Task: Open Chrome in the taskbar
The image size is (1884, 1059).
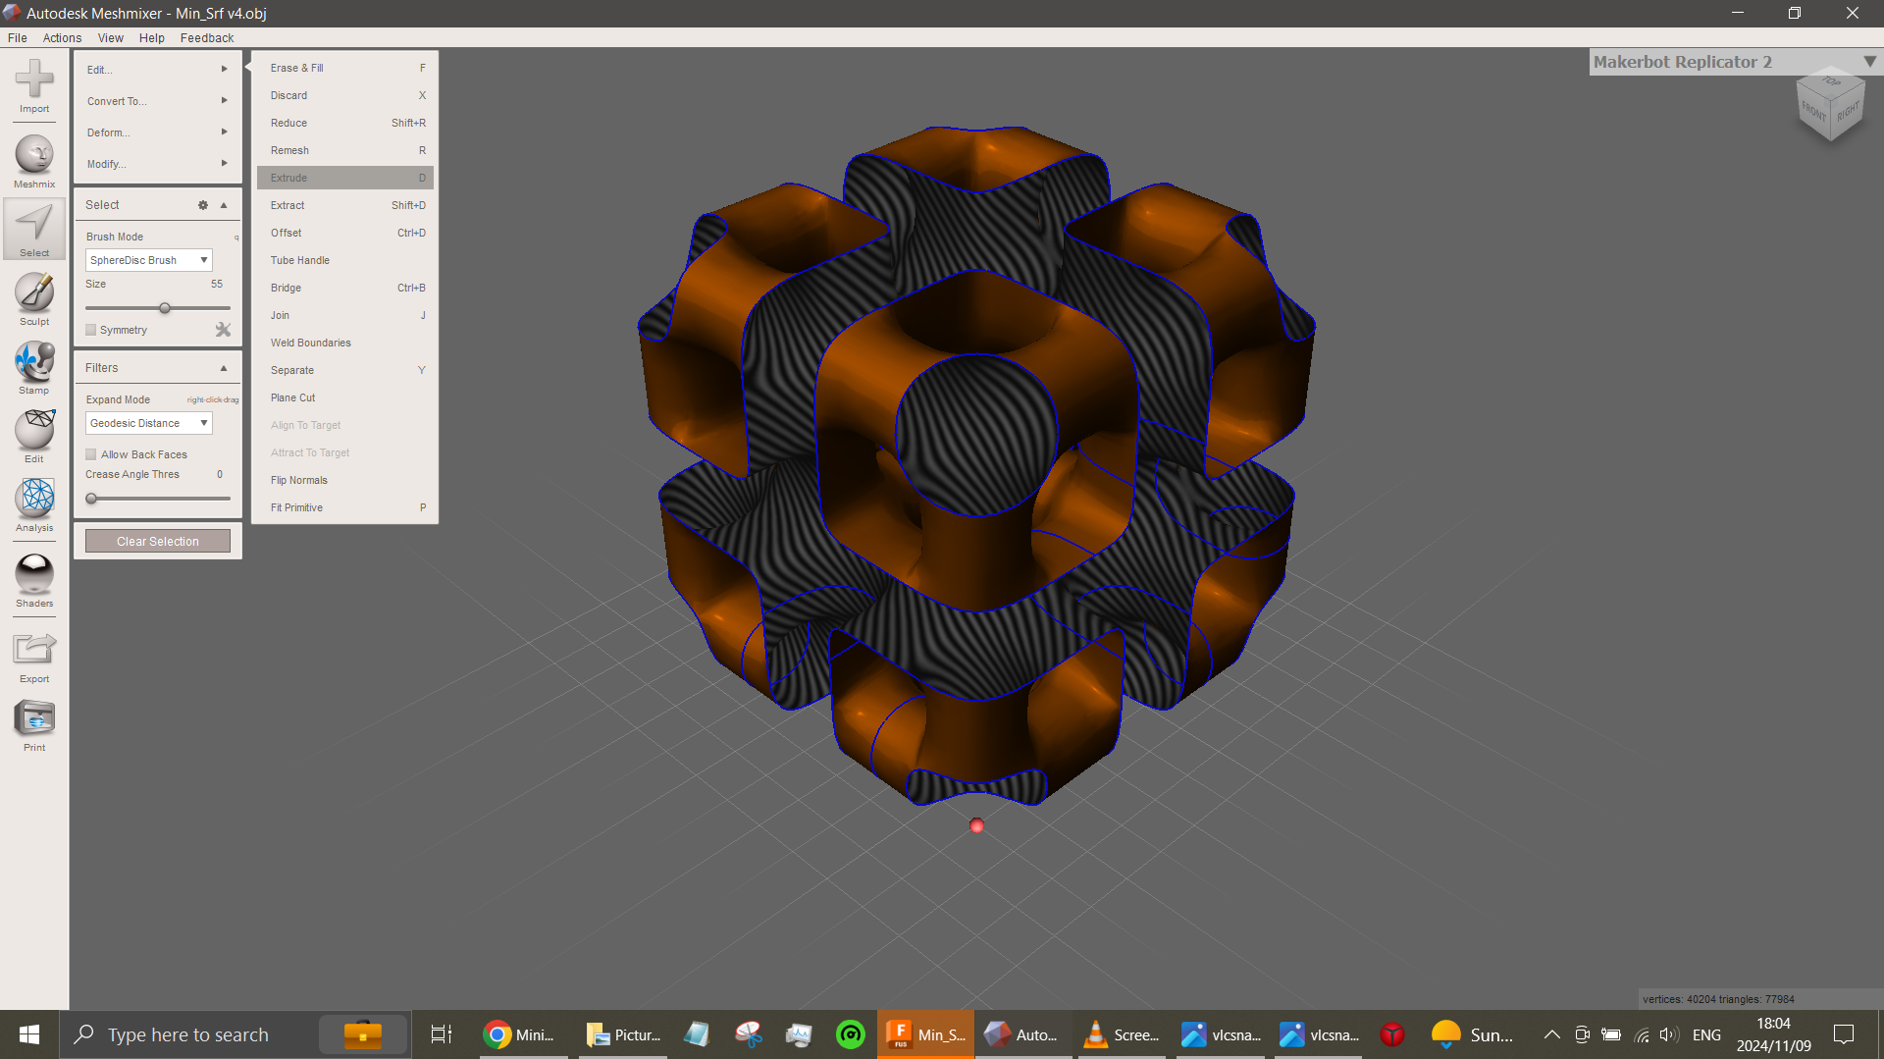Action: click(x=521, y=1034)
